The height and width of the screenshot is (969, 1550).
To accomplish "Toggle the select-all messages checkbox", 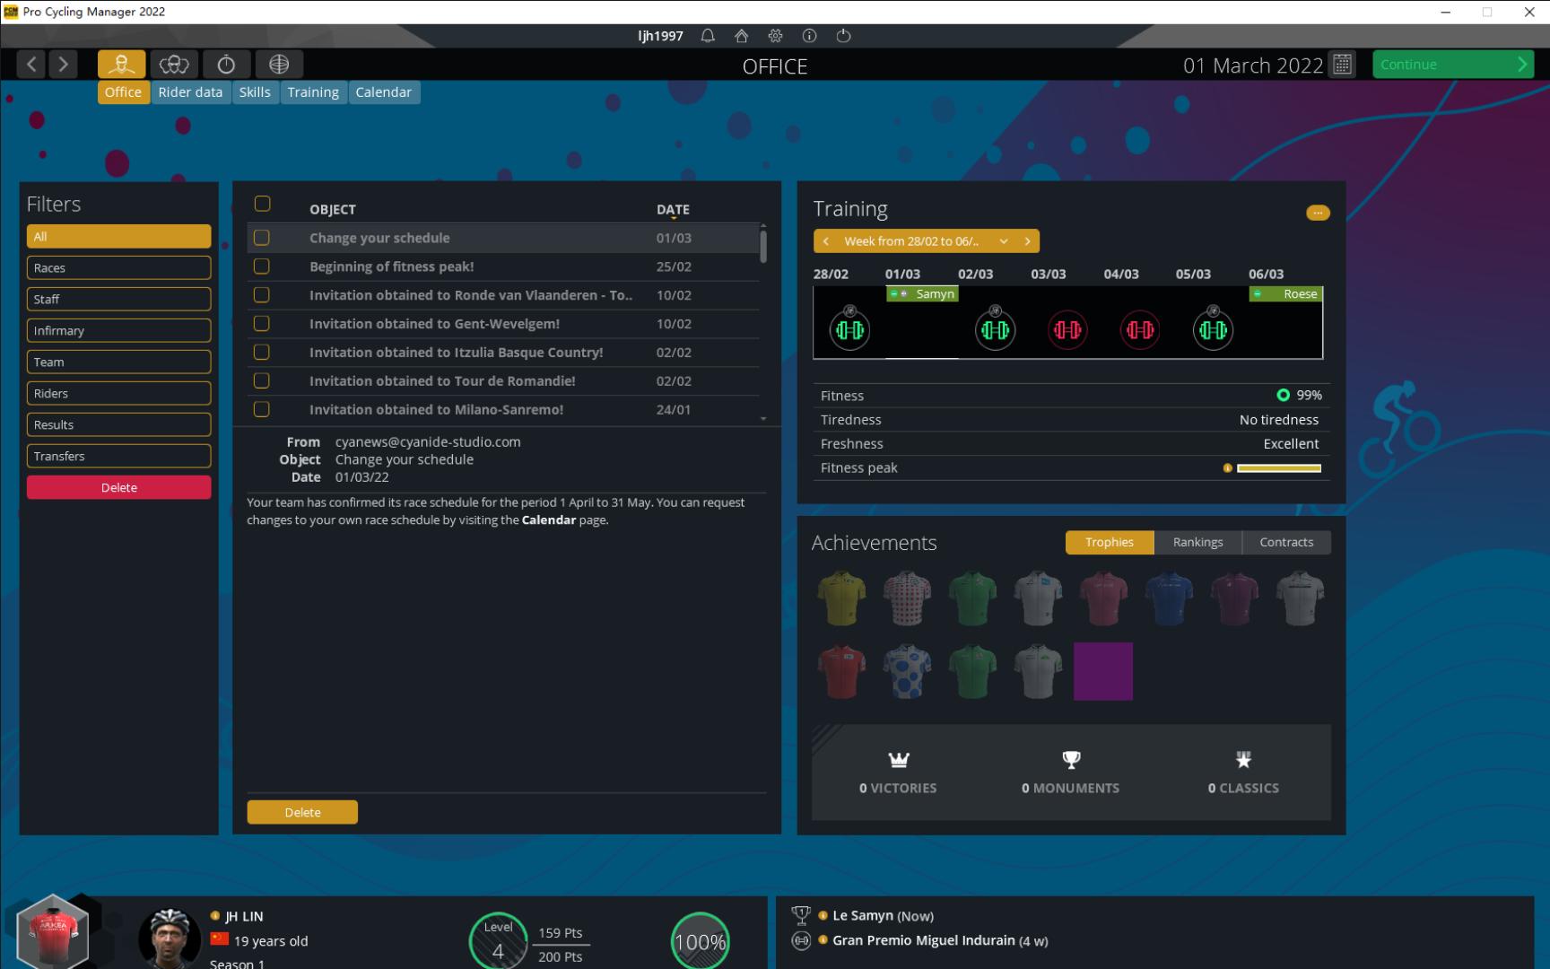I will point(262,204).
